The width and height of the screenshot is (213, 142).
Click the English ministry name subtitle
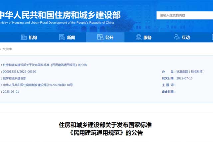click(57, 23)
